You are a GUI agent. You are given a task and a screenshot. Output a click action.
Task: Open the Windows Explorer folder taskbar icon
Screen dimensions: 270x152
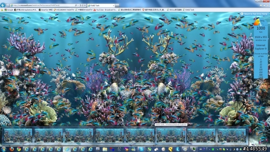point(105,149)
